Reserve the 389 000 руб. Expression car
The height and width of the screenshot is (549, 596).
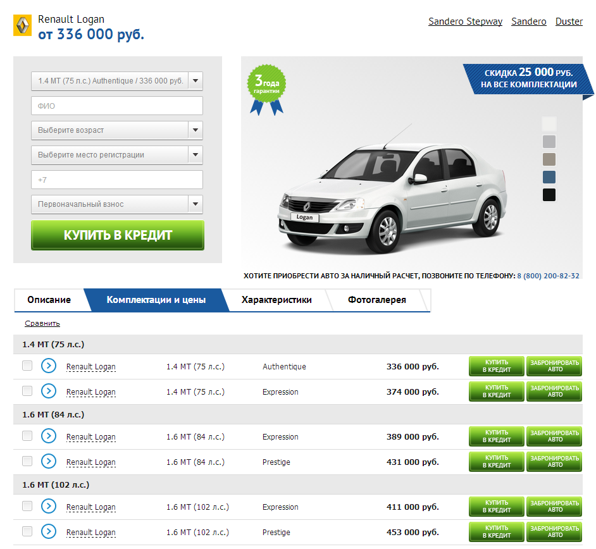pos(554,436)
